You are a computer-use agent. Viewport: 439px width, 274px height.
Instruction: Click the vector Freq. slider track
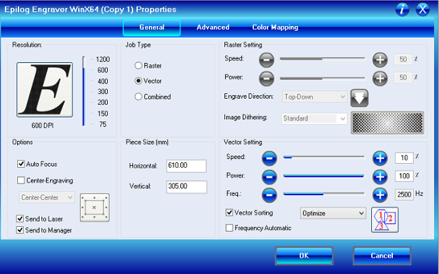324,194
